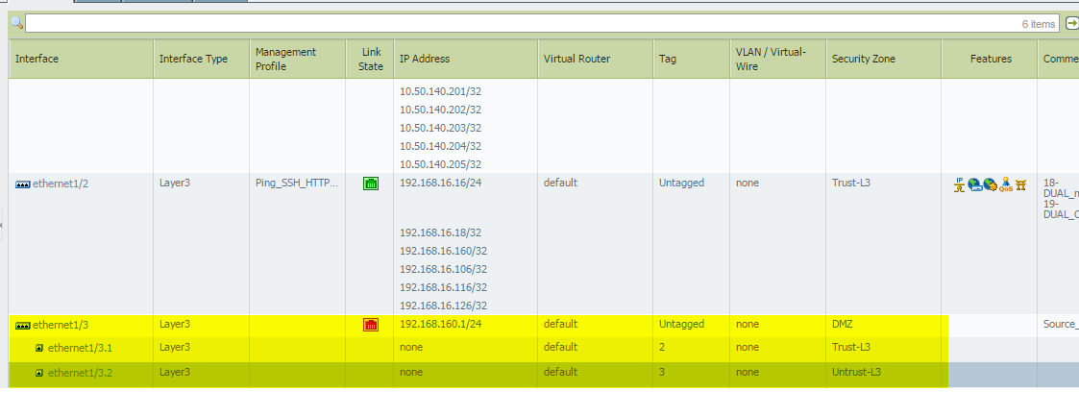
Task: Select IP address 10.50.140.204/32
Action: (x=440, y=146)
